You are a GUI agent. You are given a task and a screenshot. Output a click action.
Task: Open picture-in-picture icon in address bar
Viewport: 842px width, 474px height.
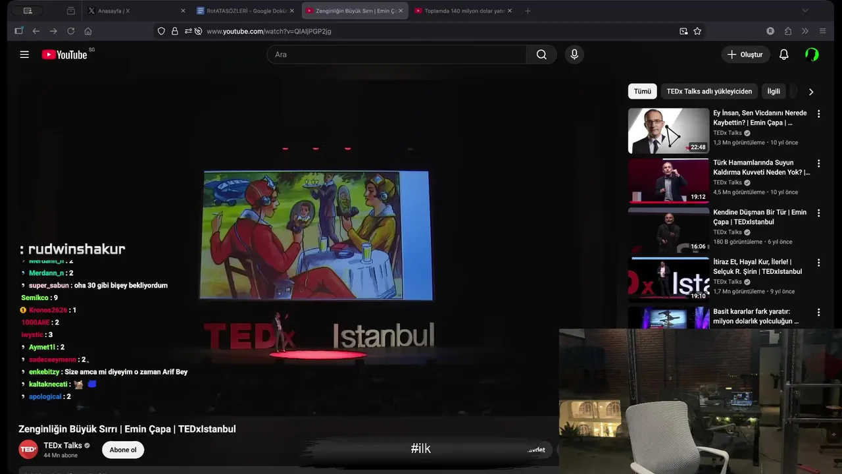click(683, 31)
